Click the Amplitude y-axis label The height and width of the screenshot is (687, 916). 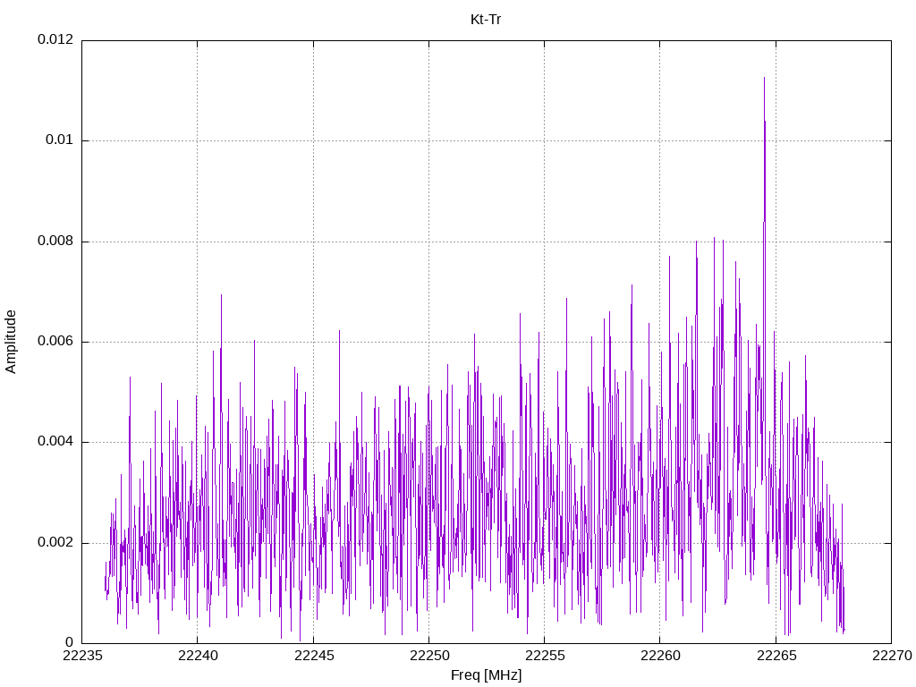pyautogui.click(x=11, y=342)
